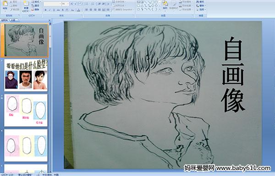
Task: Close the slide thumbnails pane
Action: click(x=49, y=20)
